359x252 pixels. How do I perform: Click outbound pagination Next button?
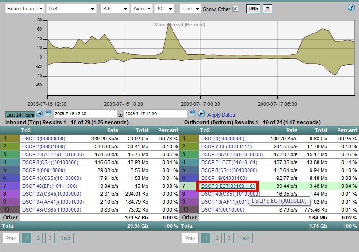pos(244,238)
